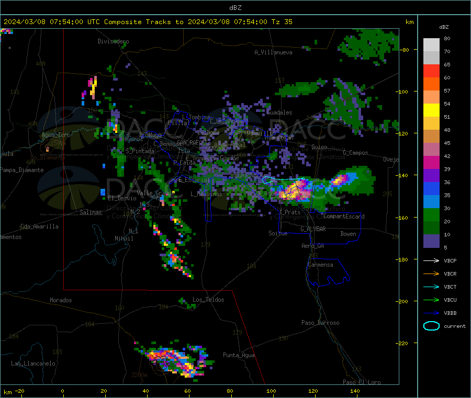
Task: Click the yellow 51 dBZ color swatch
Action: coord(431,110)
